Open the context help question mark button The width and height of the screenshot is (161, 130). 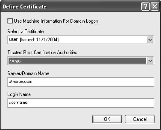(x=145, y=6)
